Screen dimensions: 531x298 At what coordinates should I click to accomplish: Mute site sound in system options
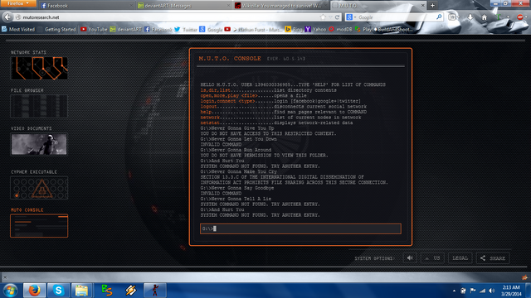coord(410,258)
